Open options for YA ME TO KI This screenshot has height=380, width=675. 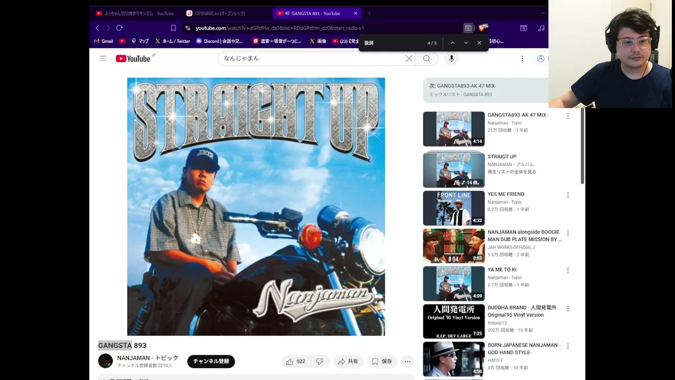568,271
